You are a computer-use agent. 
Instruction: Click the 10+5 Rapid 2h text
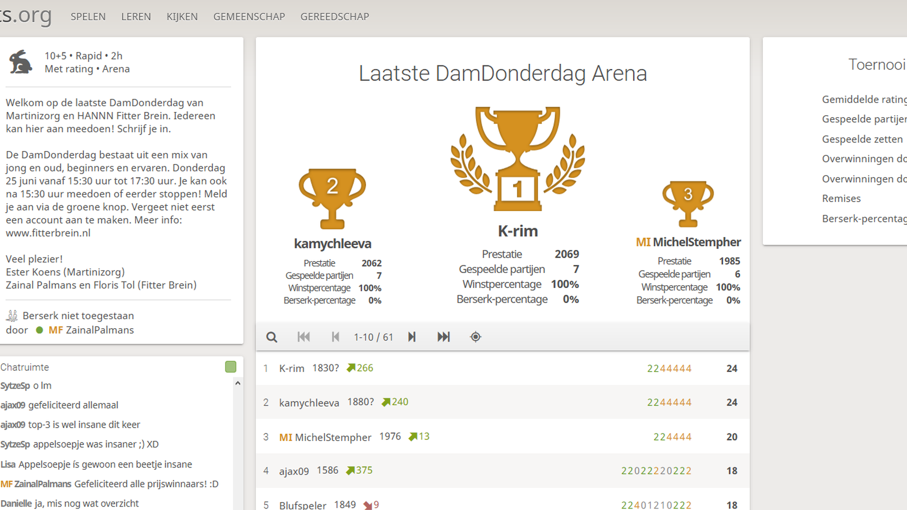(84, 56)
